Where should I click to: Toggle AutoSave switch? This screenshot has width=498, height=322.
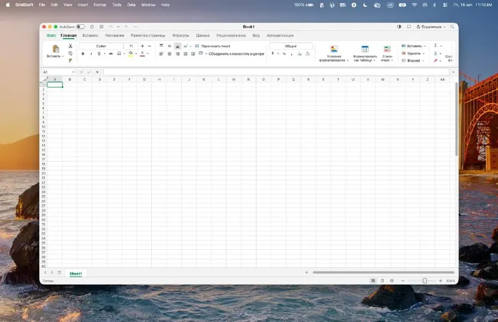tap(80, 27)
